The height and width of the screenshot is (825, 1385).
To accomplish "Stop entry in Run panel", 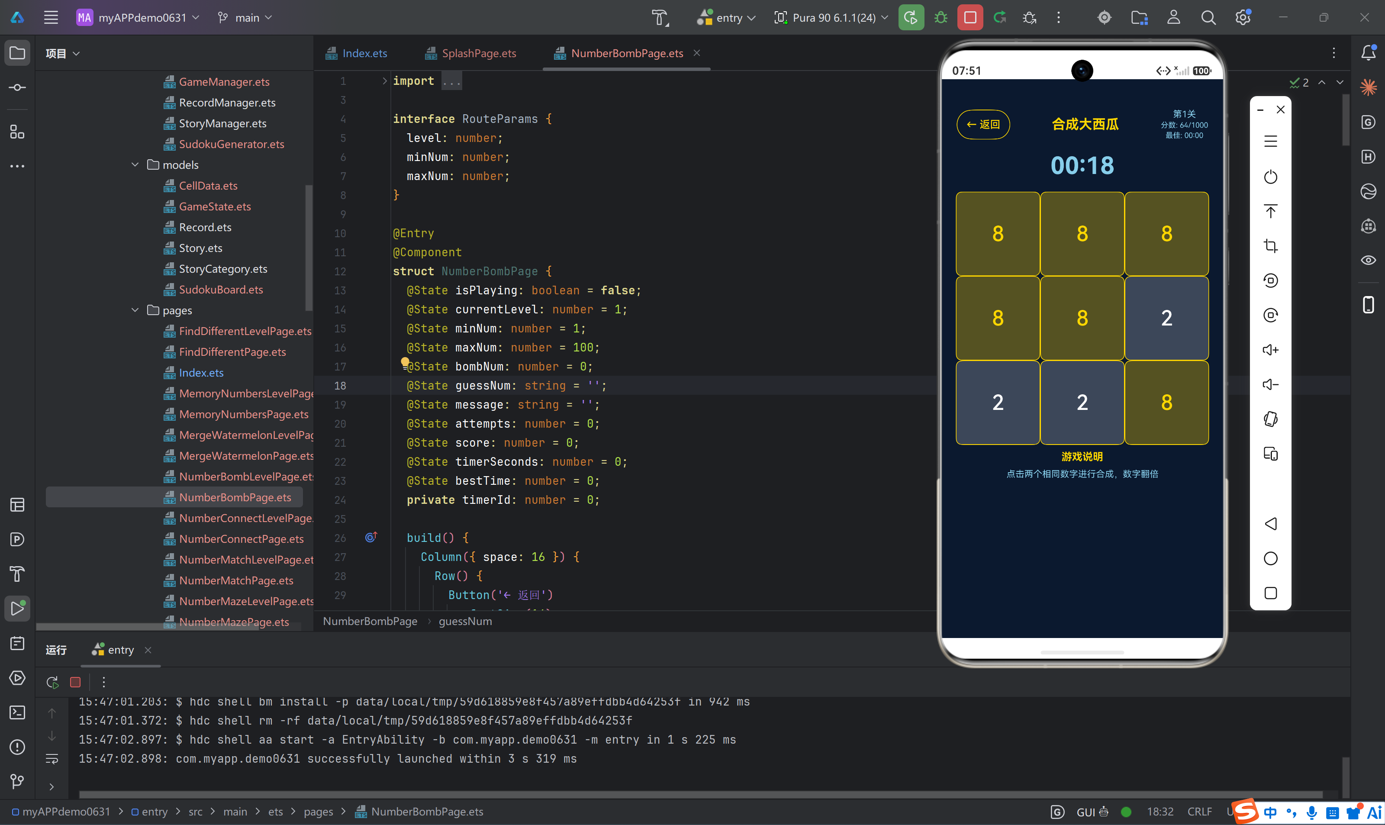I will (x=75, y=682).
